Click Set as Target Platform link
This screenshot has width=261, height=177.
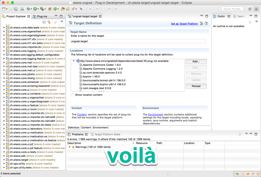pyautogui.click(x=184, y=24)
